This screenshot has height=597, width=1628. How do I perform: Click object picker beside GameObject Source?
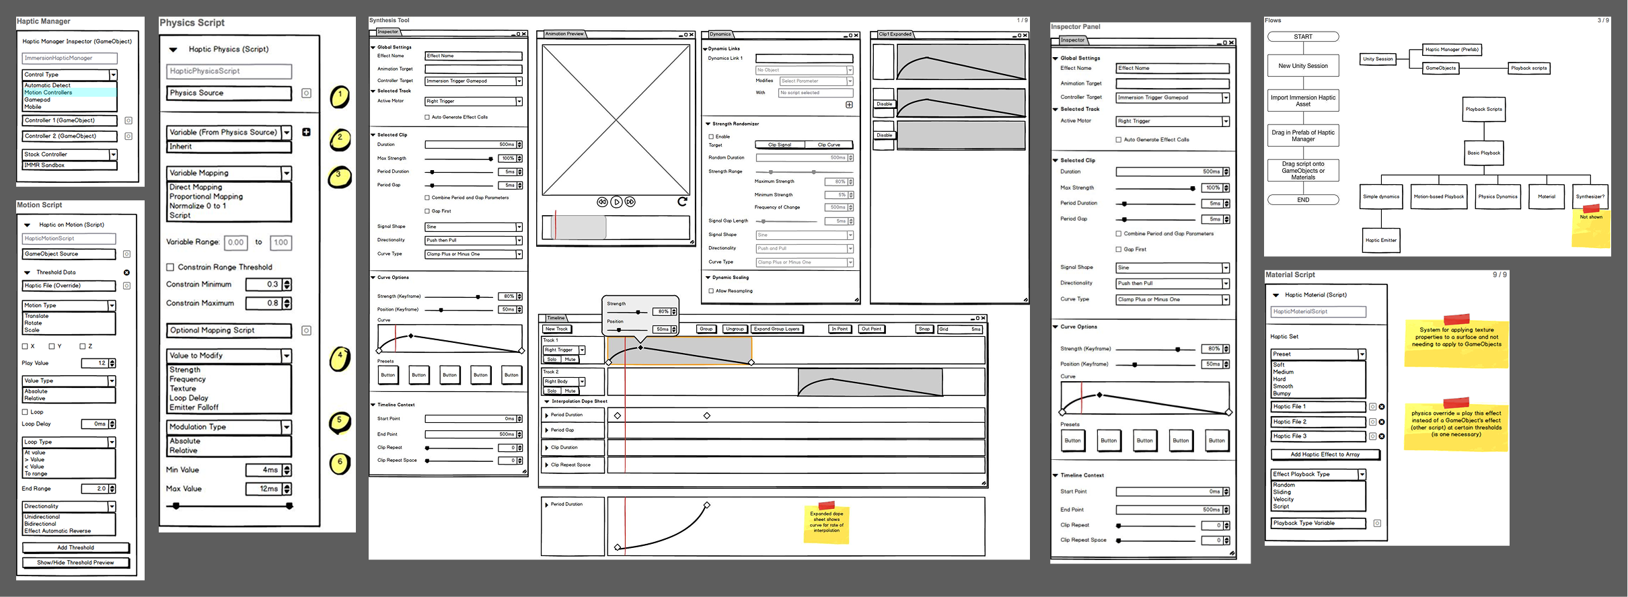[x=126, y=254]
